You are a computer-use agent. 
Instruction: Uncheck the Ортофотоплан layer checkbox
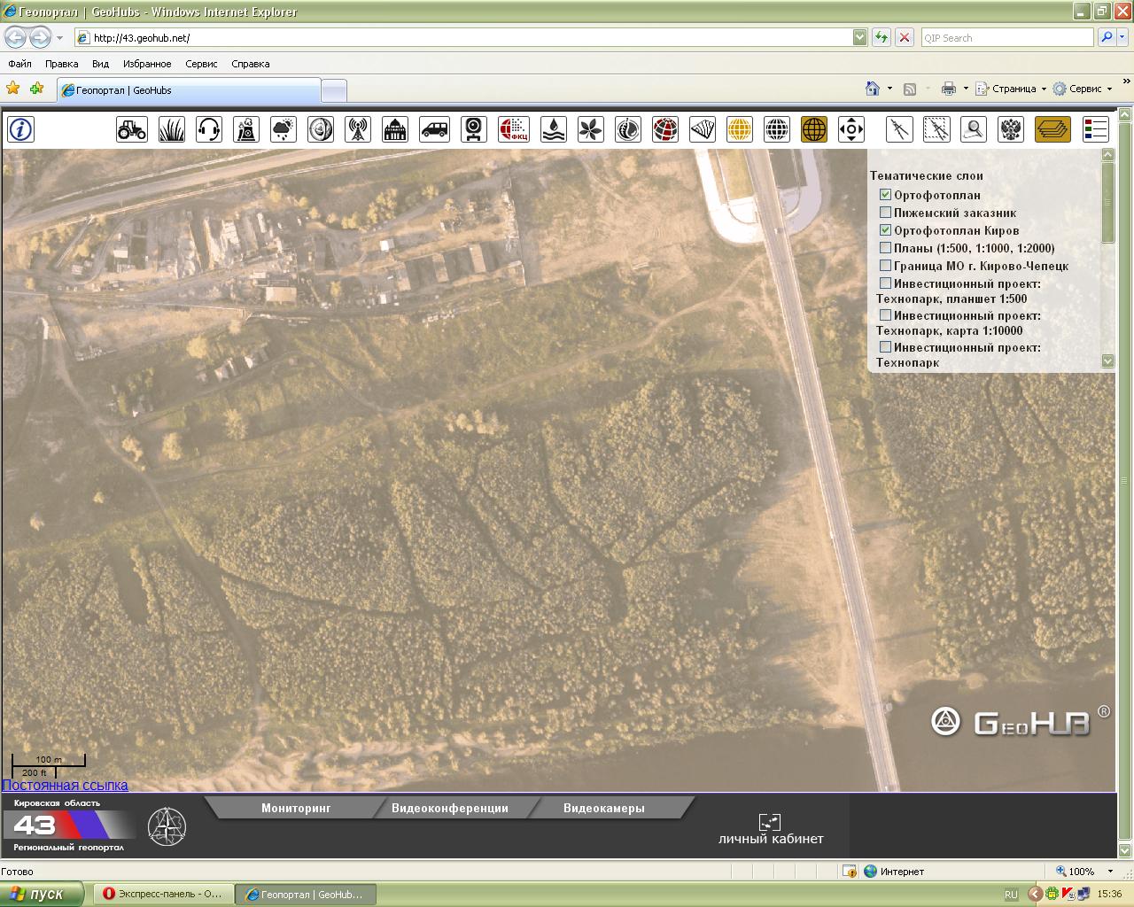pyautogui.click(x=885, y=195)
